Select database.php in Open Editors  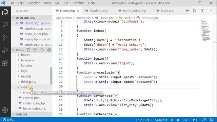click(34, 28)
